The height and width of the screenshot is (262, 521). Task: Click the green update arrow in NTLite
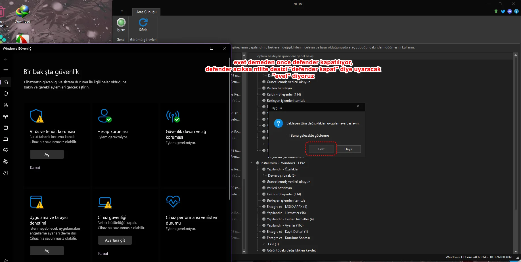[x=496, y=11]
